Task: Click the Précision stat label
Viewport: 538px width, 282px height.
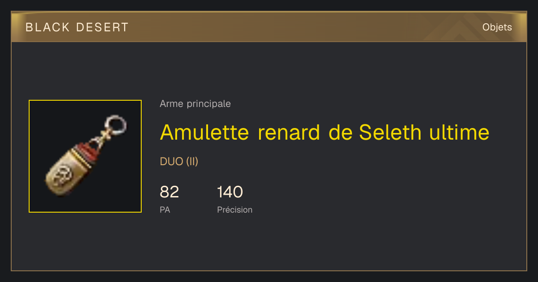Action: pos(235,209)
